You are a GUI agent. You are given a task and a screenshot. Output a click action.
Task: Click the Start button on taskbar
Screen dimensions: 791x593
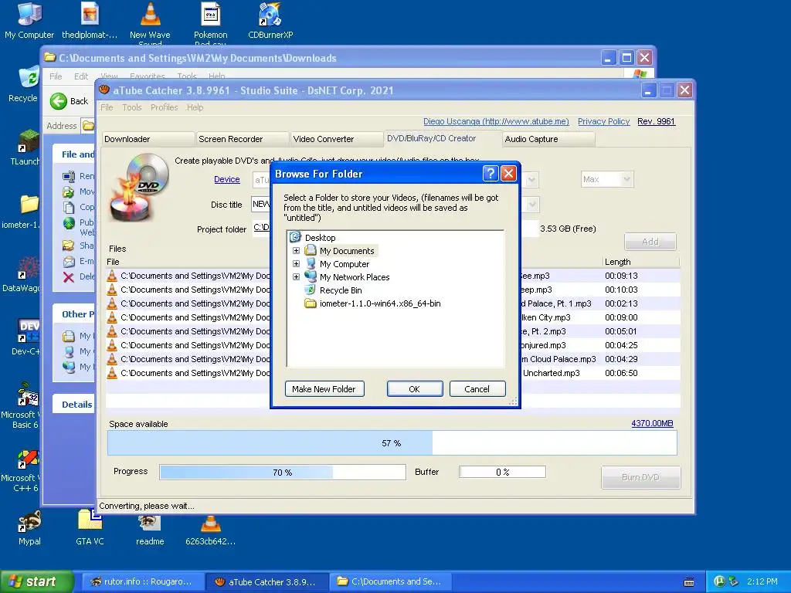click(37, 581)
